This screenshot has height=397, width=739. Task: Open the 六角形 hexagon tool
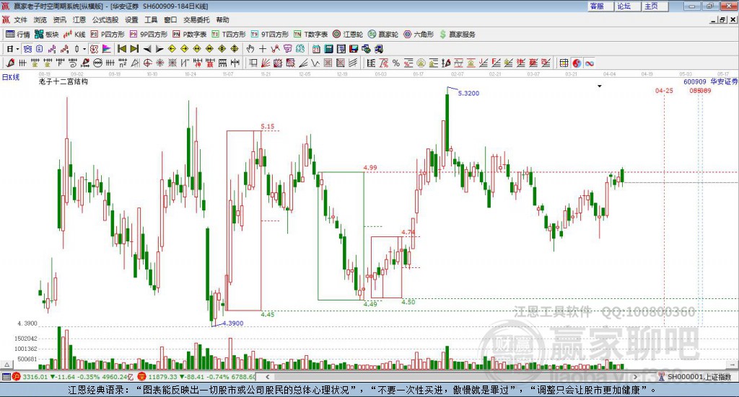[x=419, y=35]
